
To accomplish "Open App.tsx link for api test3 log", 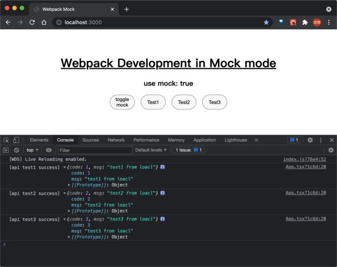I will pyautogui.click(x=305, y=219).
